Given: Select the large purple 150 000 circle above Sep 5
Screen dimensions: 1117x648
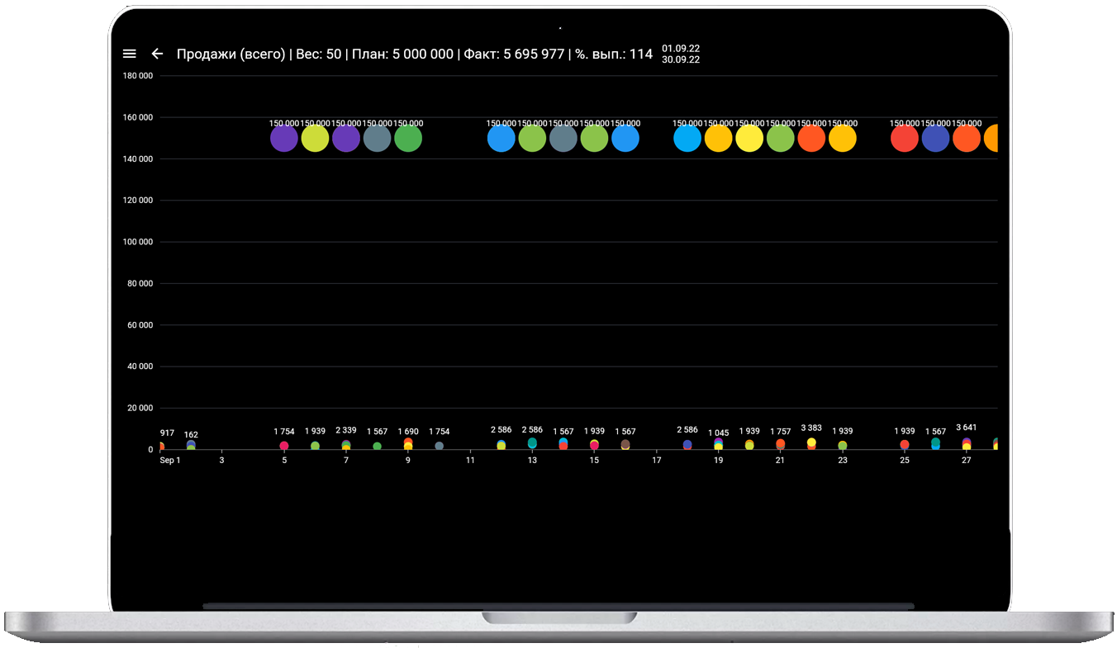Looking at the screenshot, I should click(x=284, y=138).
